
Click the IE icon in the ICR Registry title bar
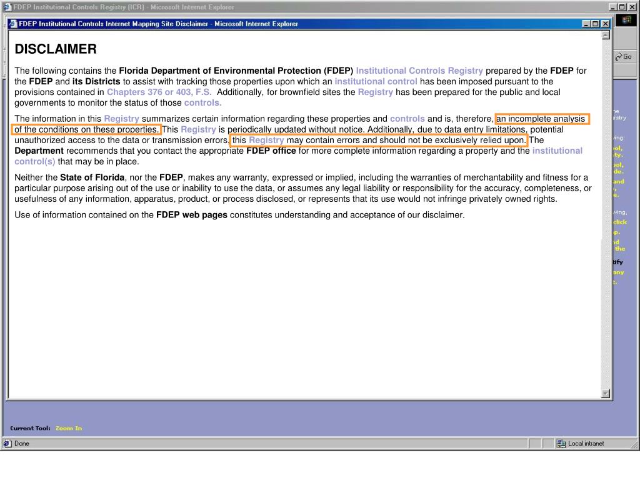click(7, 7)
